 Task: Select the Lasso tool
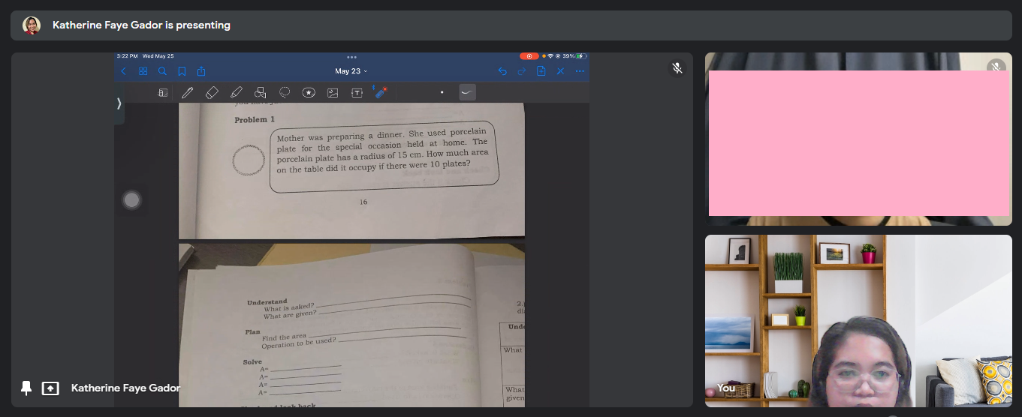click(x=285, y=92)
